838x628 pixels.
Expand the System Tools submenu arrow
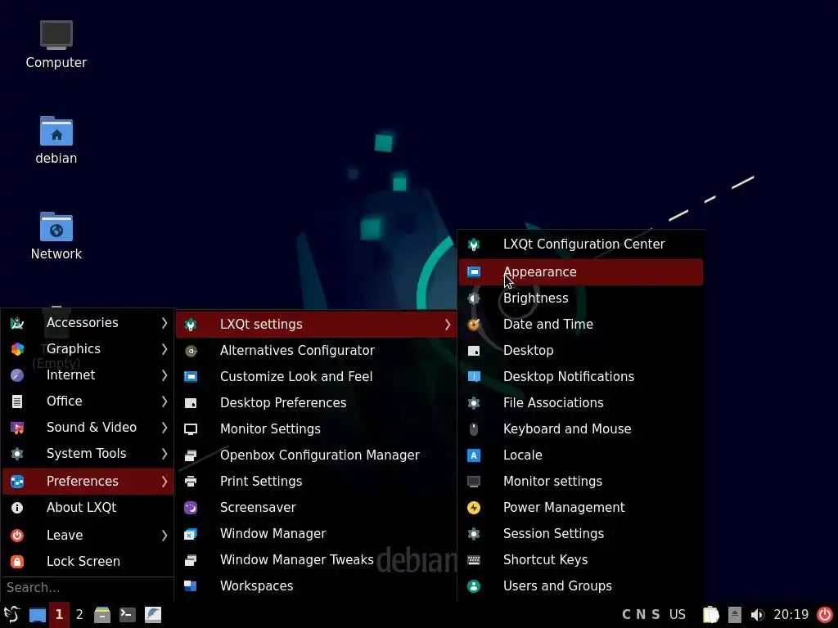tap(164, 454)
